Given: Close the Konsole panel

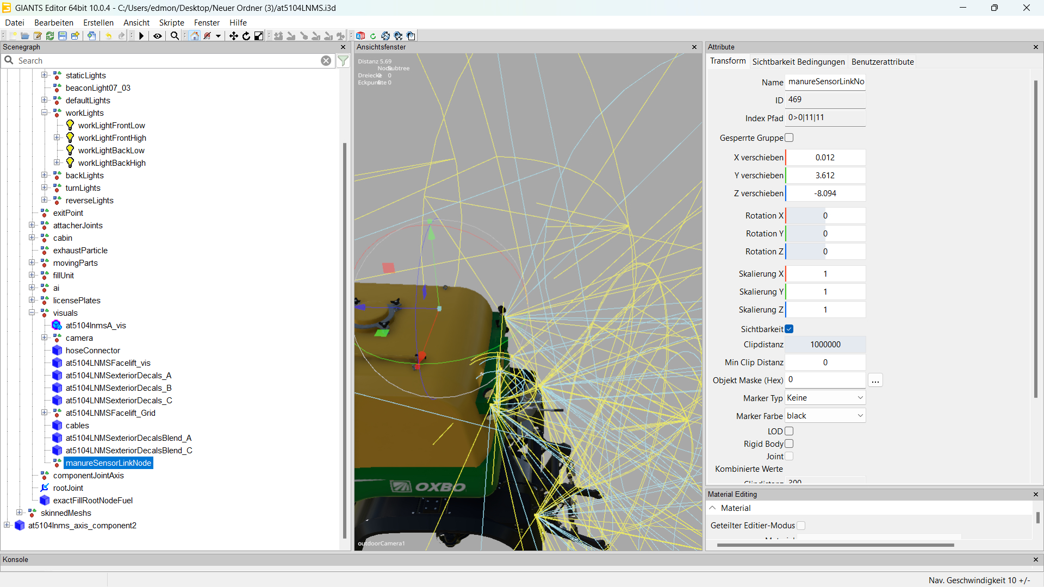Looking at the screenshot, I should click(x=1036, y=559).
